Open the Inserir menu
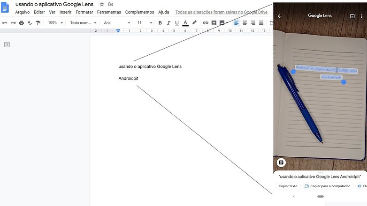Image resolution: width=367 pixels, height=206 pixels. (x=66, y=12)
